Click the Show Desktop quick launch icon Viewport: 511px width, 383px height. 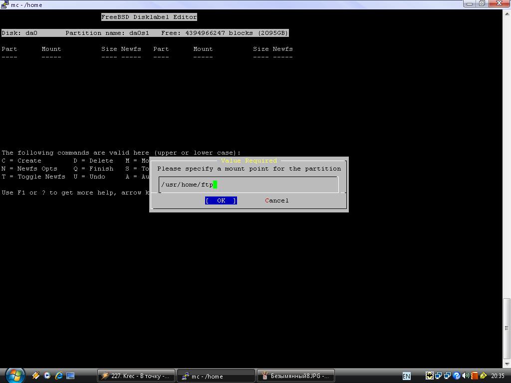pos(70,376)
